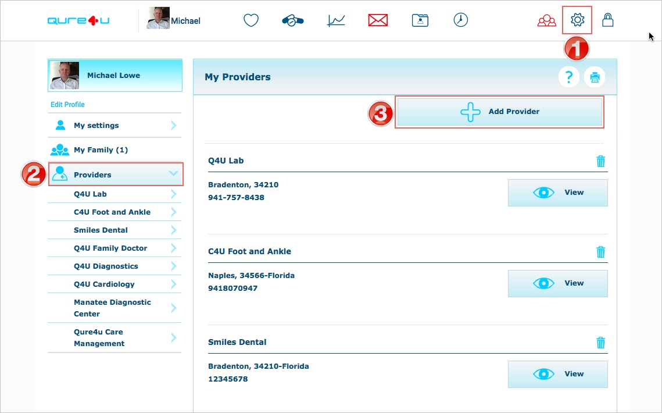Click chevron next to Q4U Family Doctor
662x413 pixels.
[x=174, y=248]
